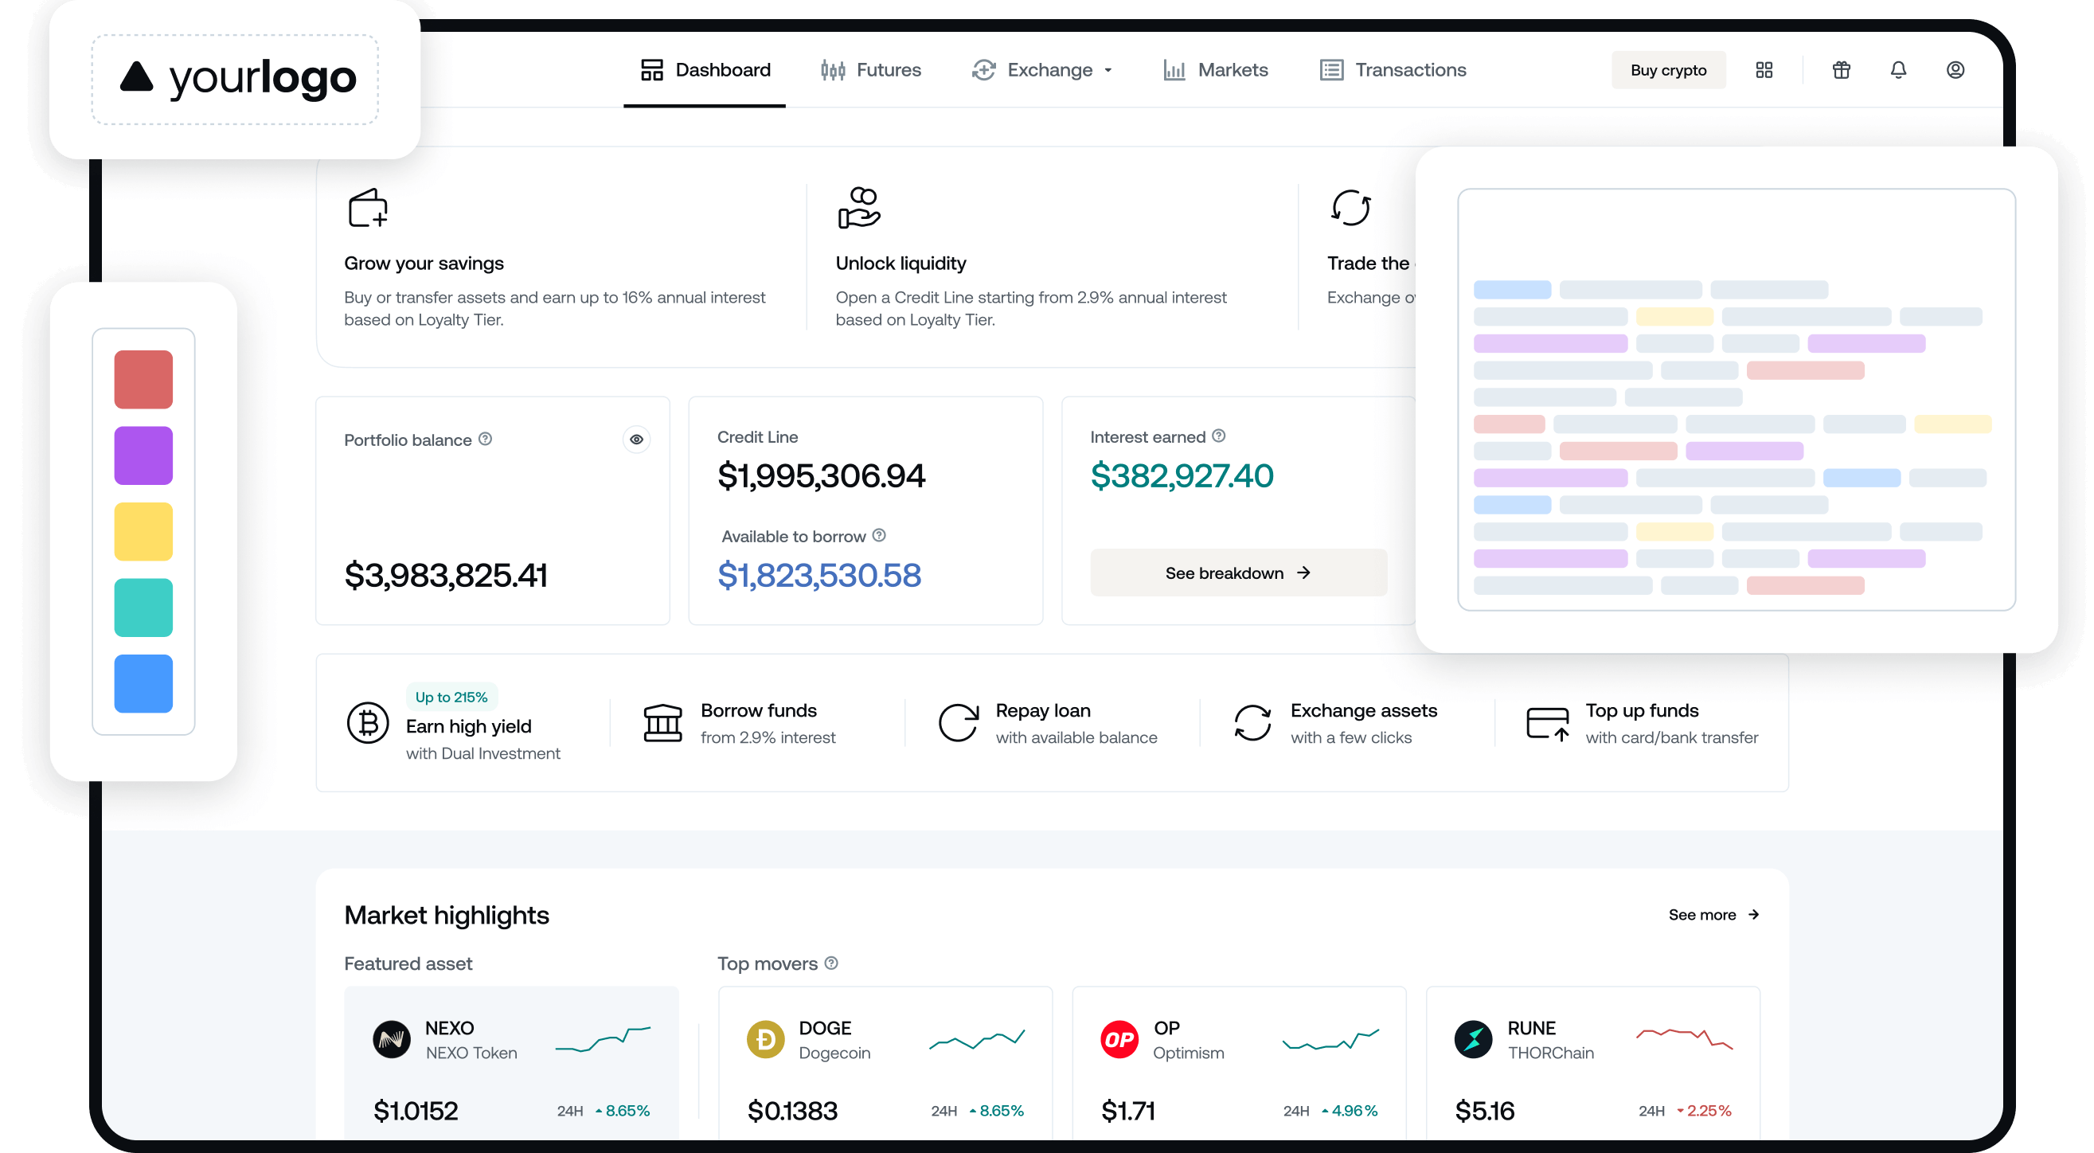This screenshot has width=2094, height=1153.
Task: Click the OP 4.96% change value
Action: coord(1354,1110)
